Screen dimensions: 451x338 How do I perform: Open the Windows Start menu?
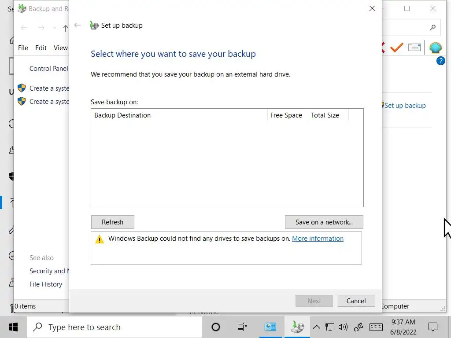(x=13, y=327)
